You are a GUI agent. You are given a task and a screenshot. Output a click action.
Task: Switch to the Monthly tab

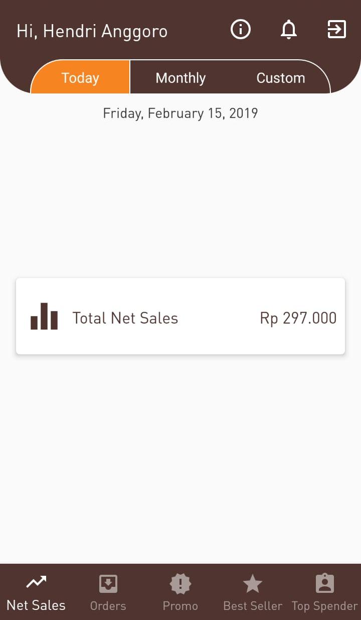tap(180, 78)
